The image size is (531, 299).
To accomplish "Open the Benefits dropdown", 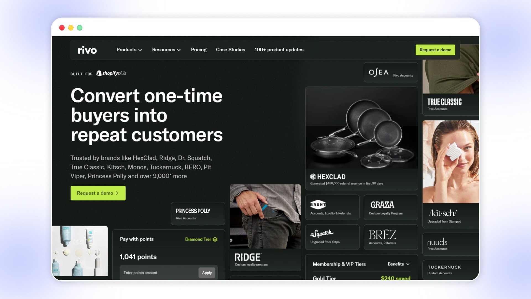I will 399,264.
